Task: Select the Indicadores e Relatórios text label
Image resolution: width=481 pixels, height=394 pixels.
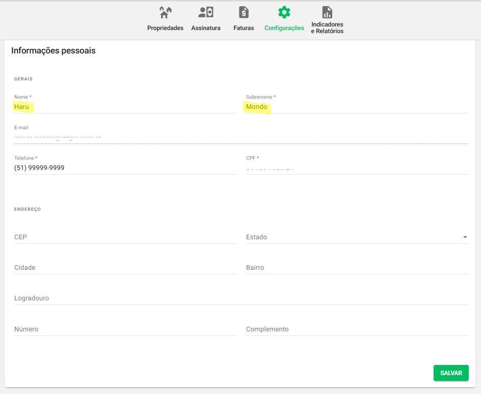Action: click(327, 28)
